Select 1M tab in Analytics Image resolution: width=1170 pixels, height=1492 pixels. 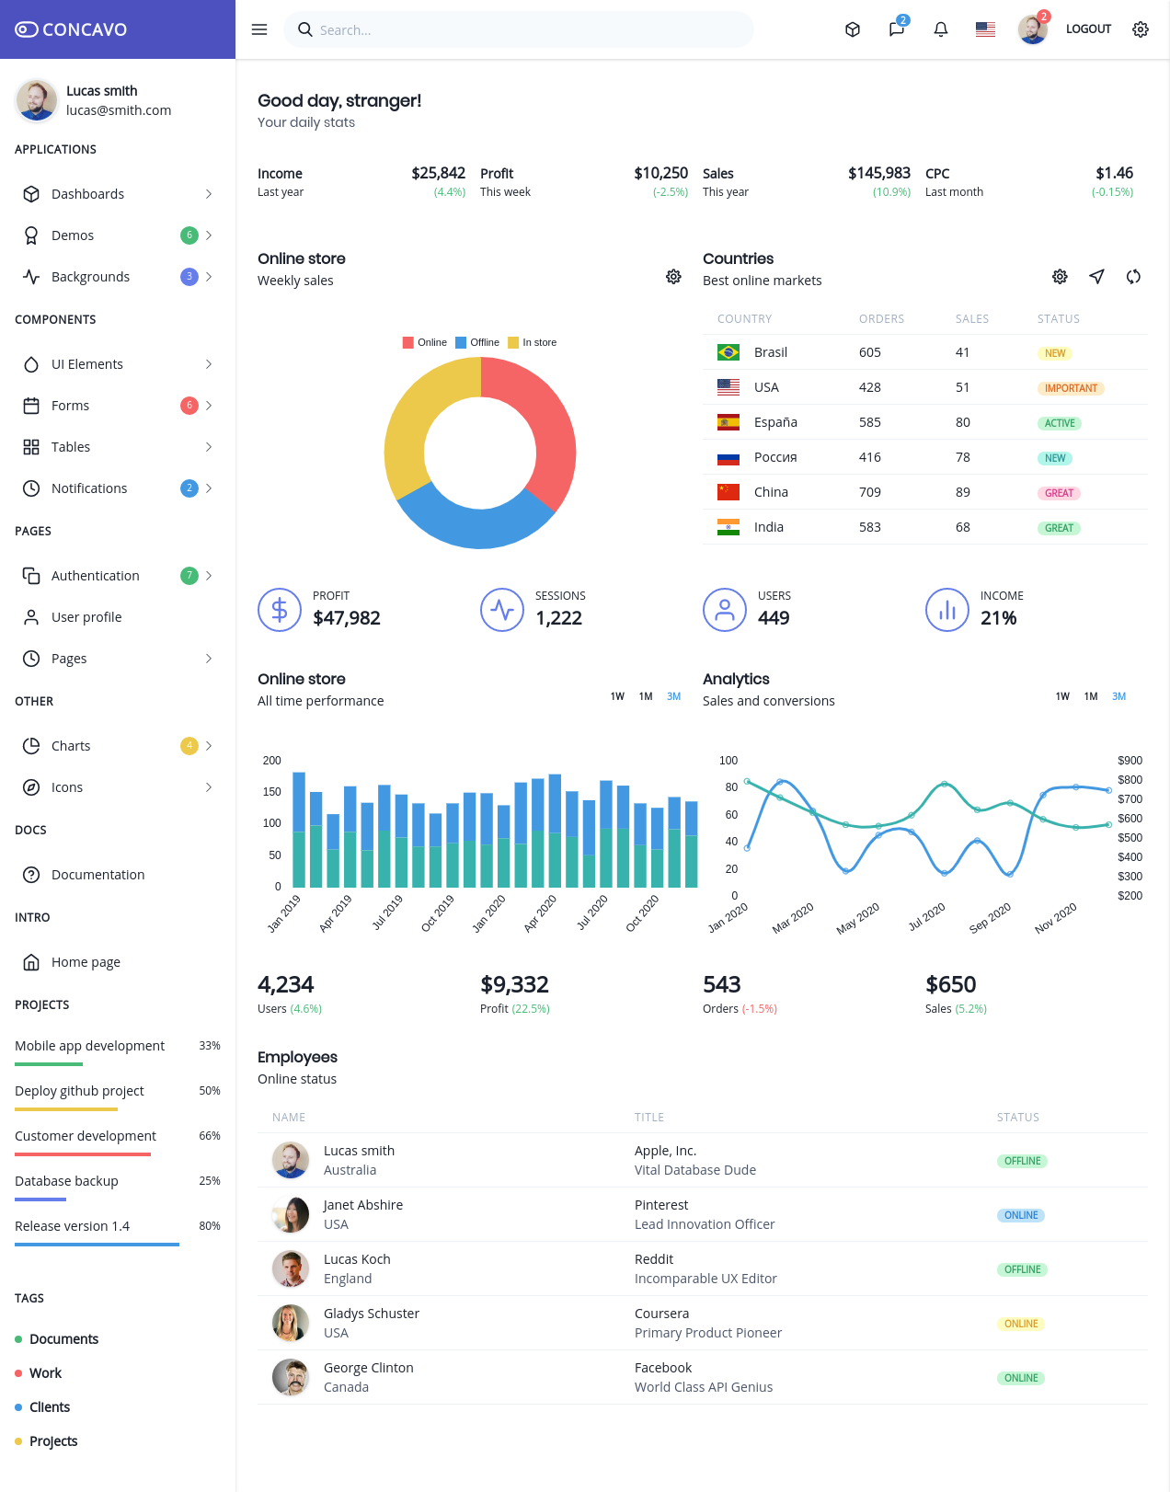click(x=1091, y=696)
